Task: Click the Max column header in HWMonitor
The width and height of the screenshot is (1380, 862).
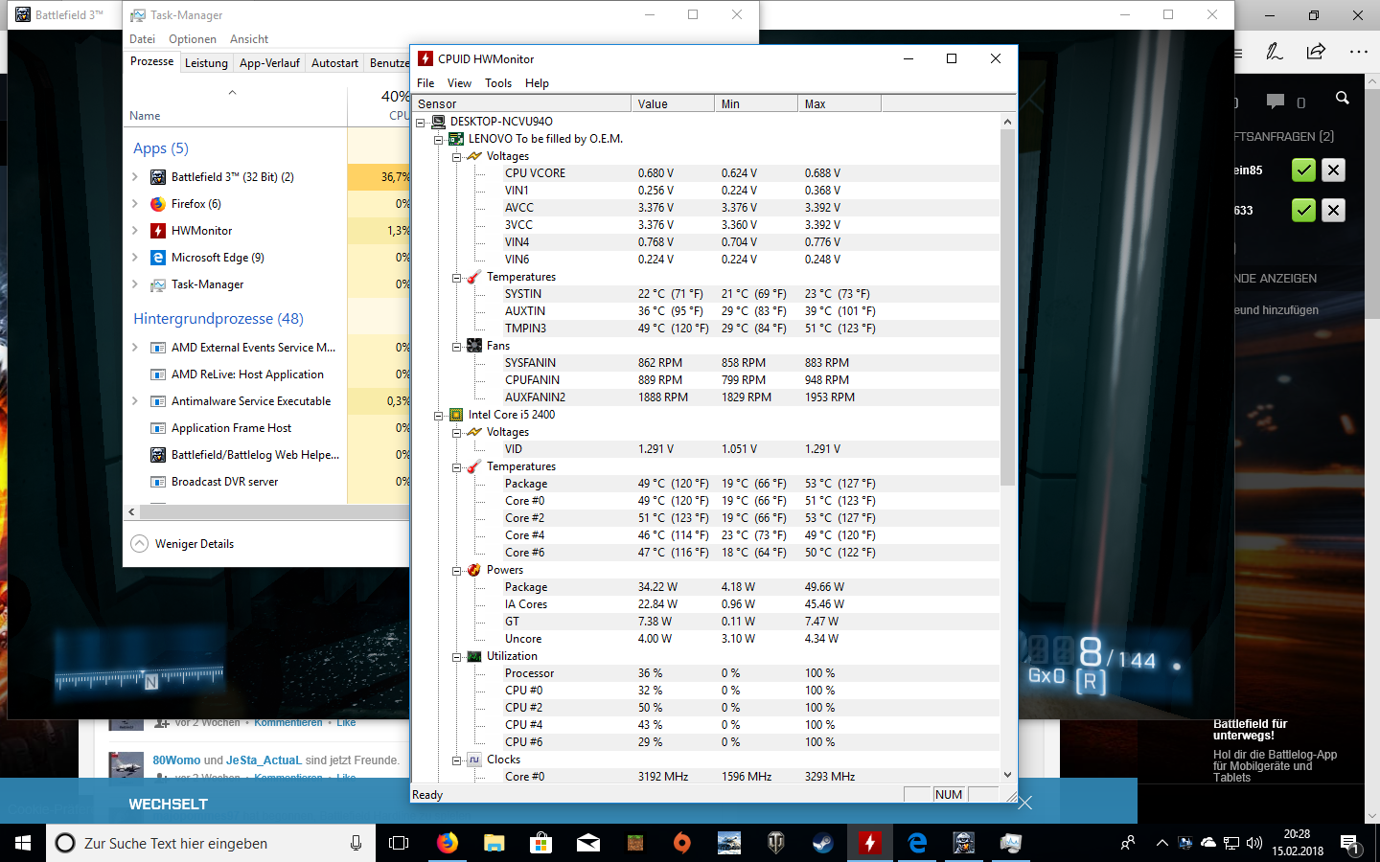Action: pos(839,103)
